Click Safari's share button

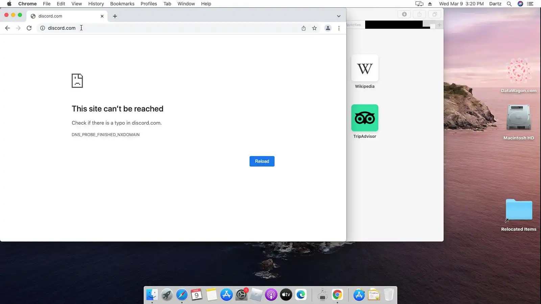(x=419, y=14)
